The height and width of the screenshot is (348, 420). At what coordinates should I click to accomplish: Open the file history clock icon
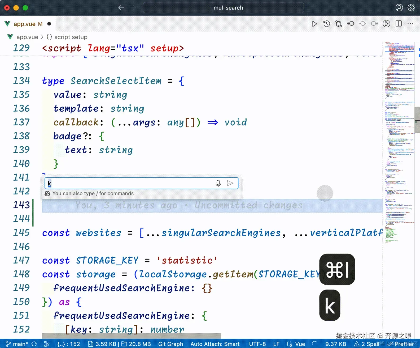(x=327, y=24)
